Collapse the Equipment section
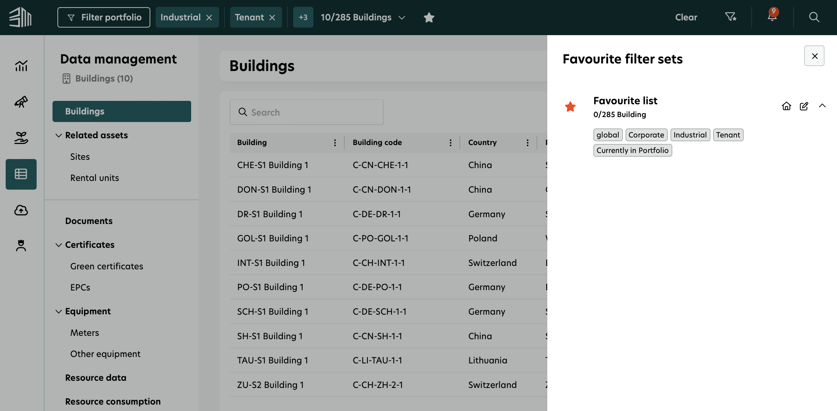Image resolution: width=837 pixels, height=411 pixels. pyautogui.click(x=59, y=311)
